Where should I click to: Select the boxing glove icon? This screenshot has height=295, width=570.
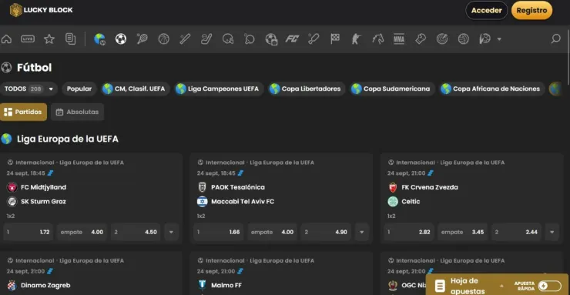[421, 39]
